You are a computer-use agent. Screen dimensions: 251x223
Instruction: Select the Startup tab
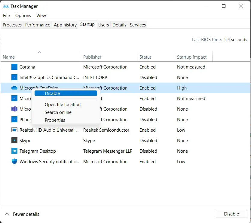(x=87, y=24)
